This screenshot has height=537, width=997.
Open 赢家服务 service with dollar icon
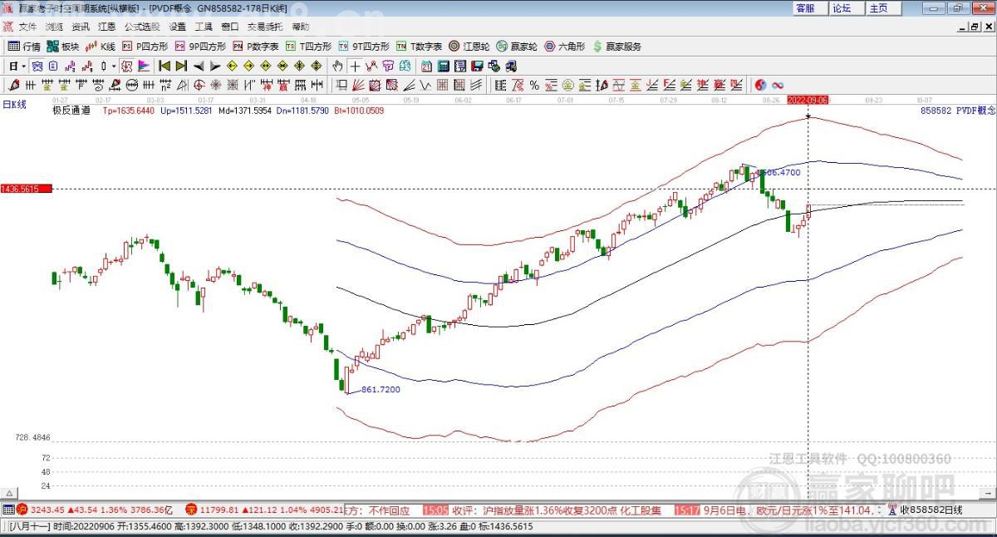pyautogui.click(x=616, y=47)
